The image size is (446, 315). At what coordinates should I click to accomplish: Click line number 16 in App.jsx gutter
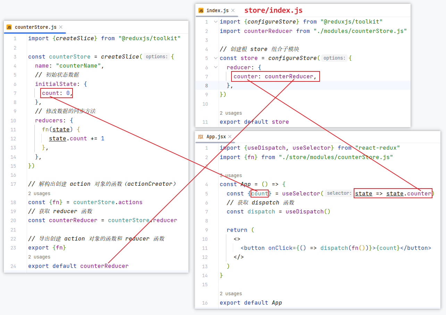pyautogui.click(x=205, y=303)
